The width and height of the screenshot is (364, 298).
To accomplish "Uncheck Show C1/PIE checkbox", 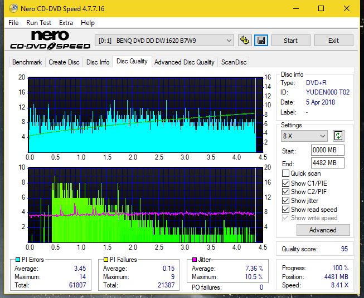I will 285,183.
